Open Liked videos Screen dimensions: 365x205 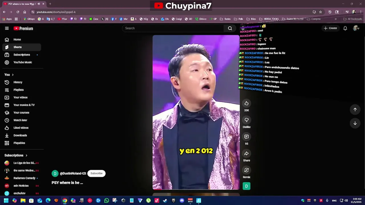22,128
